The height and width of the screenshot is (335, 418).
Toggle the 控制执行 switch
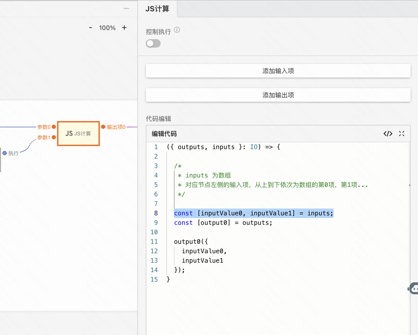pyautogui.click(x=153, y=43)
